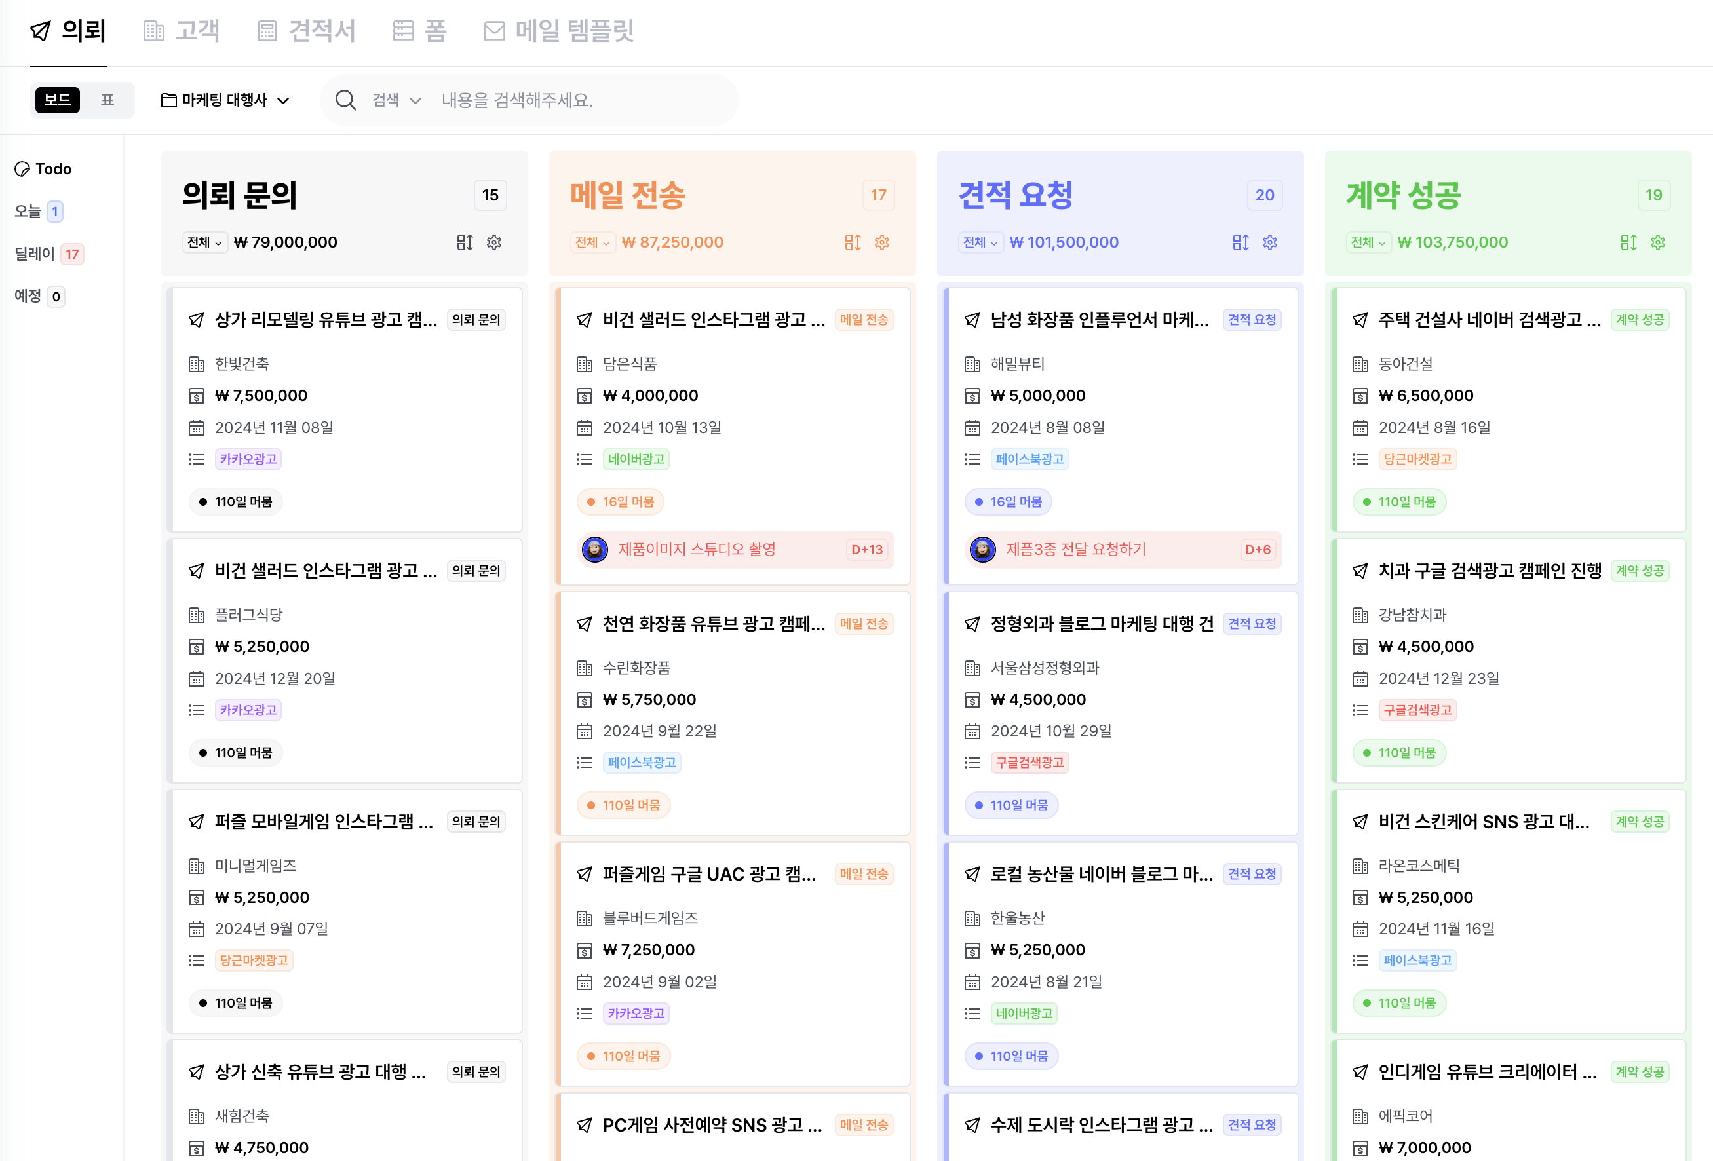The image size is (1713, 1161).
Task: Open 전체 dropdown in 메일 전송 column
Action: pos(592,242)
